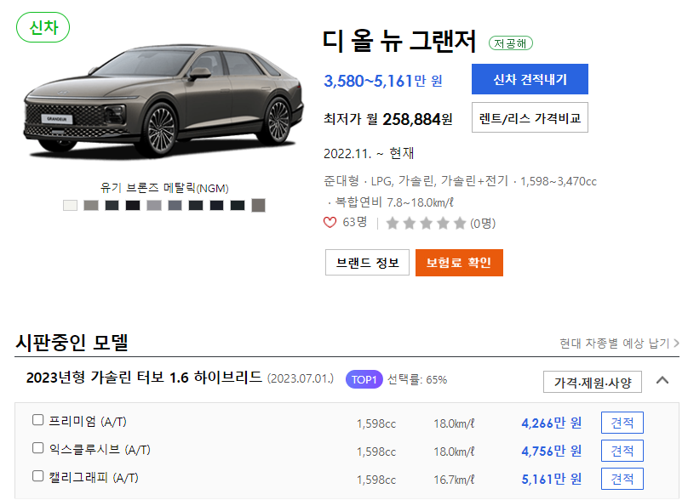
Task: Click the heart icon beside 63명
Action: (x=330, y=223)
